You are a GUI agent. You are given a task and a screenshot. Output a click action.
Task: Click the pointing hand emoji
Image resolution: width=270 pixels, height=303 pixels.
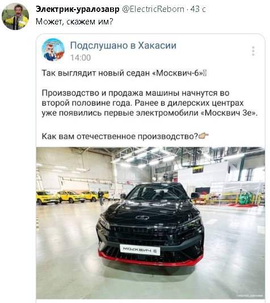pos(204,136)
